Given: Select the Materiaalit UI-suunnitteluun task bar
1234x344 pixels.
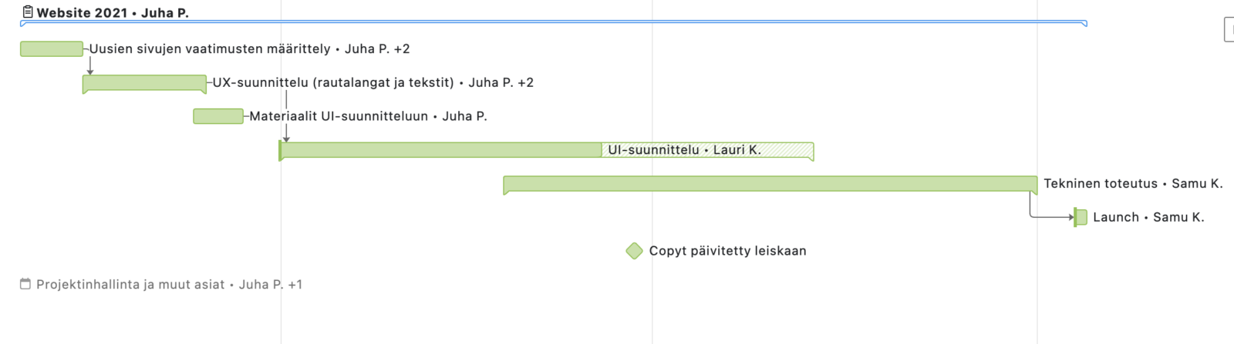Looking at the screenshot, I should (218, 116).
